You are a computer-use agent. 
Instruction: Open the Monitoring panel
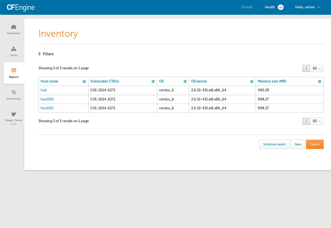pyautogui.click(x=13, y=95)
